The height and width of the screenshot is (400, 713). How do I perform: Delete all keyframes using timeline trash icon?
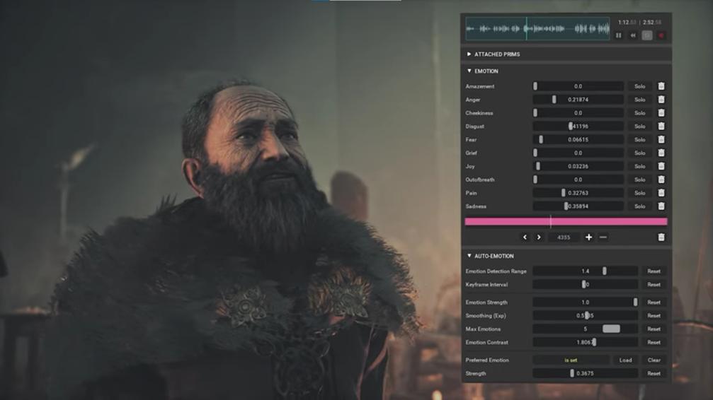[661, 237]
